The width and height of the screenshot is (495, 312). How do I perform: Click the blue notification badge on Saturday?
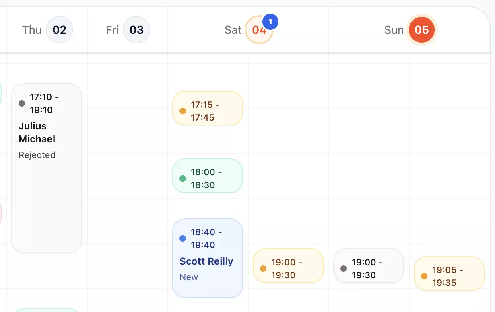[x=270, y=22]
